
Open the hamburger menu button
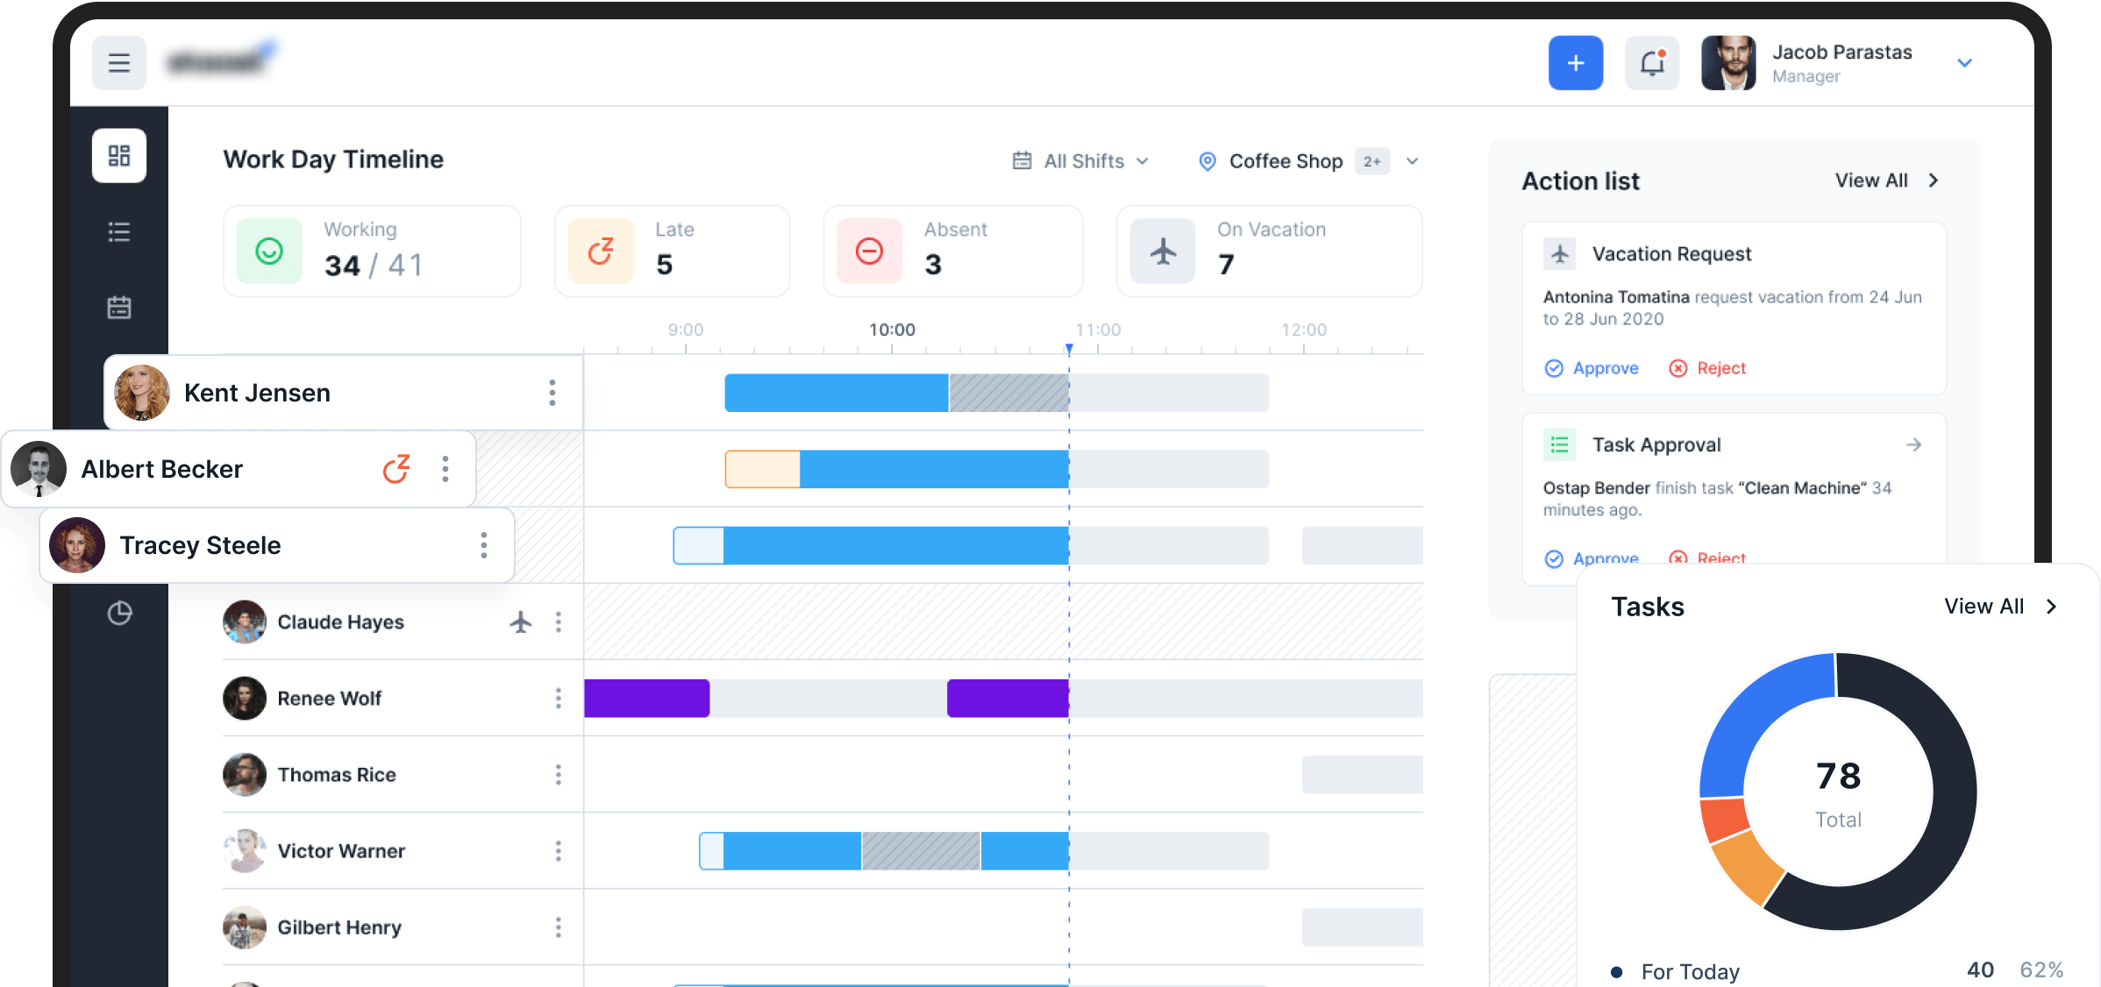pos(119,63)
